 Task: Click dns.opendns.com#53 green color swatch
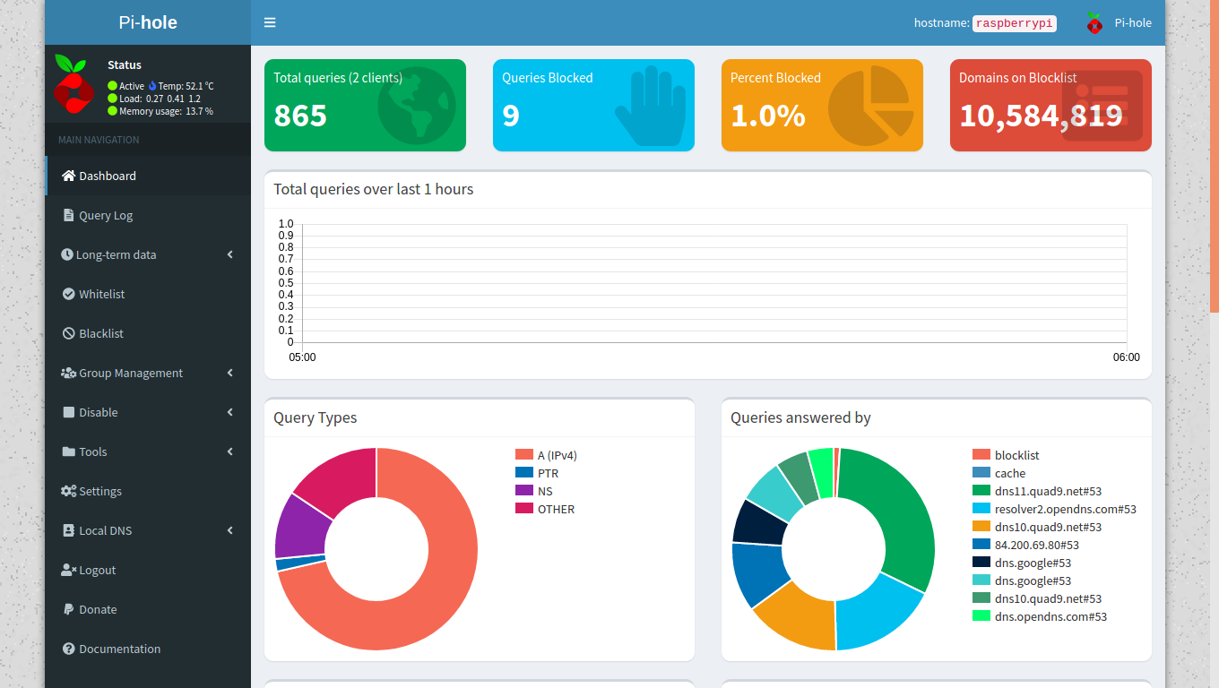(x=981, y=616)
